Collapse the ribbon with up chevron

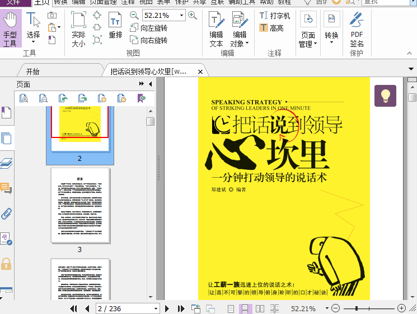409,53
